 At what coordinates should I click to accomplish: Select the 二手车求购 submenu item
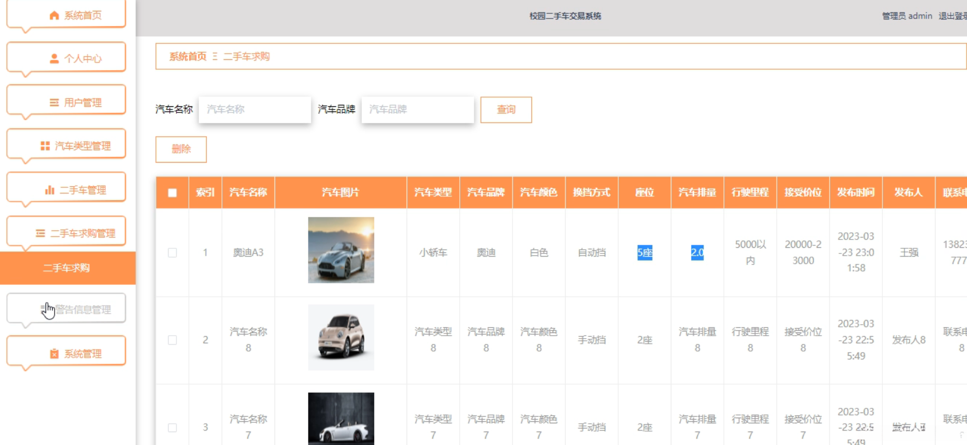pos(68,268)
